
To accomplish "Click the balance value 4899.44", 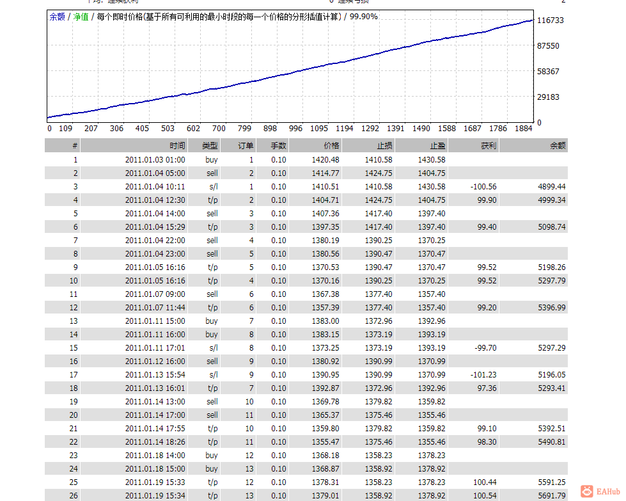I will 552,187.
